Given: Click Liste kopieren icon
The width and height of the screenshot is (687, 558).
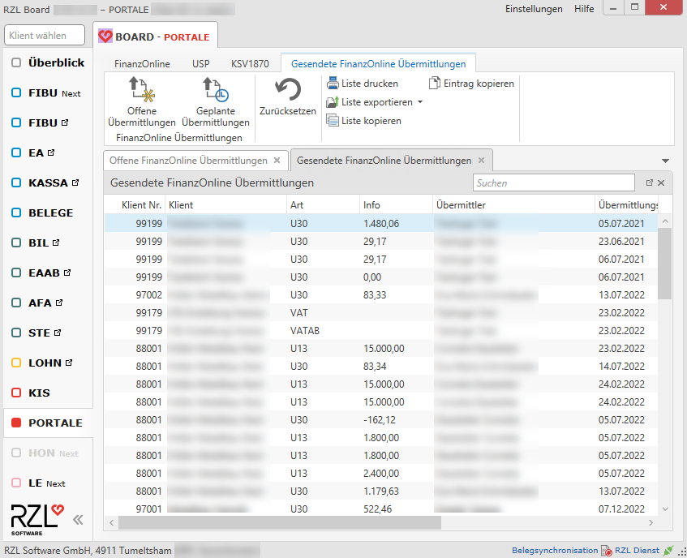Looking at the screenshot, I should (x=333, y=121).
